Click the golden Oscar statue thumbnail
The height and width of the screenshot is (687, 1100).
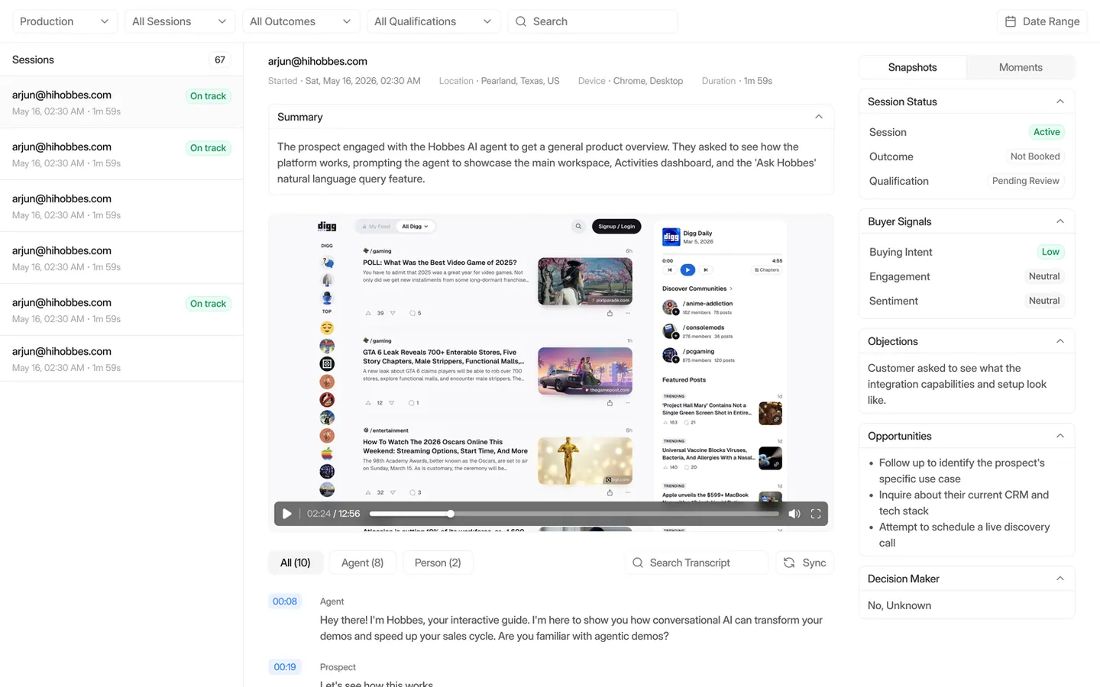click(x=585, y=461)
